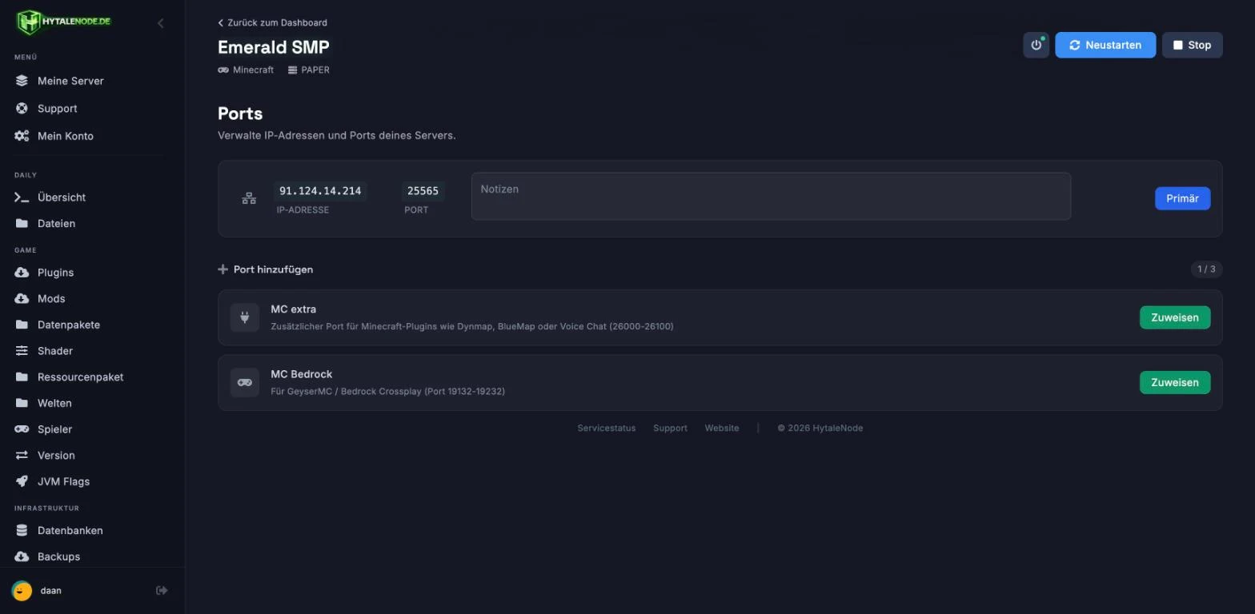Click the Version swap arrows icon

[x=22, y=455]
